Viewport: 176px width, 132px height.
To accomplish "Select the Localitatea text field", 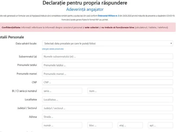I will 107,100.
